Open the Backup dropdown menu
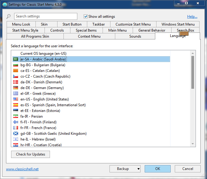The image size is (207, 179). click(x=125, y=169)
